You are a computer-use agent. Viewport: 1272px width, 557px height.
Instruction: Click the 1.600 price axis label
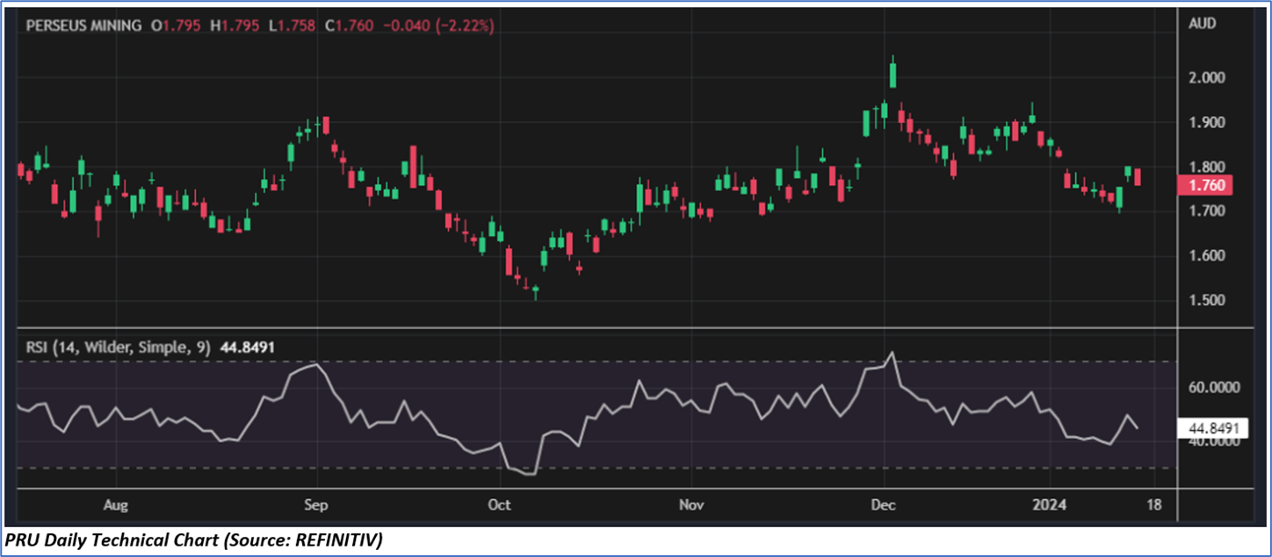1206,256
